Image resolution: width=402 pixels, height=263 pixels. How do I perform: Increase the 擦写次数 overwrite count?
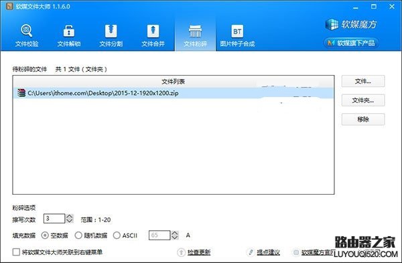point(70,216)
